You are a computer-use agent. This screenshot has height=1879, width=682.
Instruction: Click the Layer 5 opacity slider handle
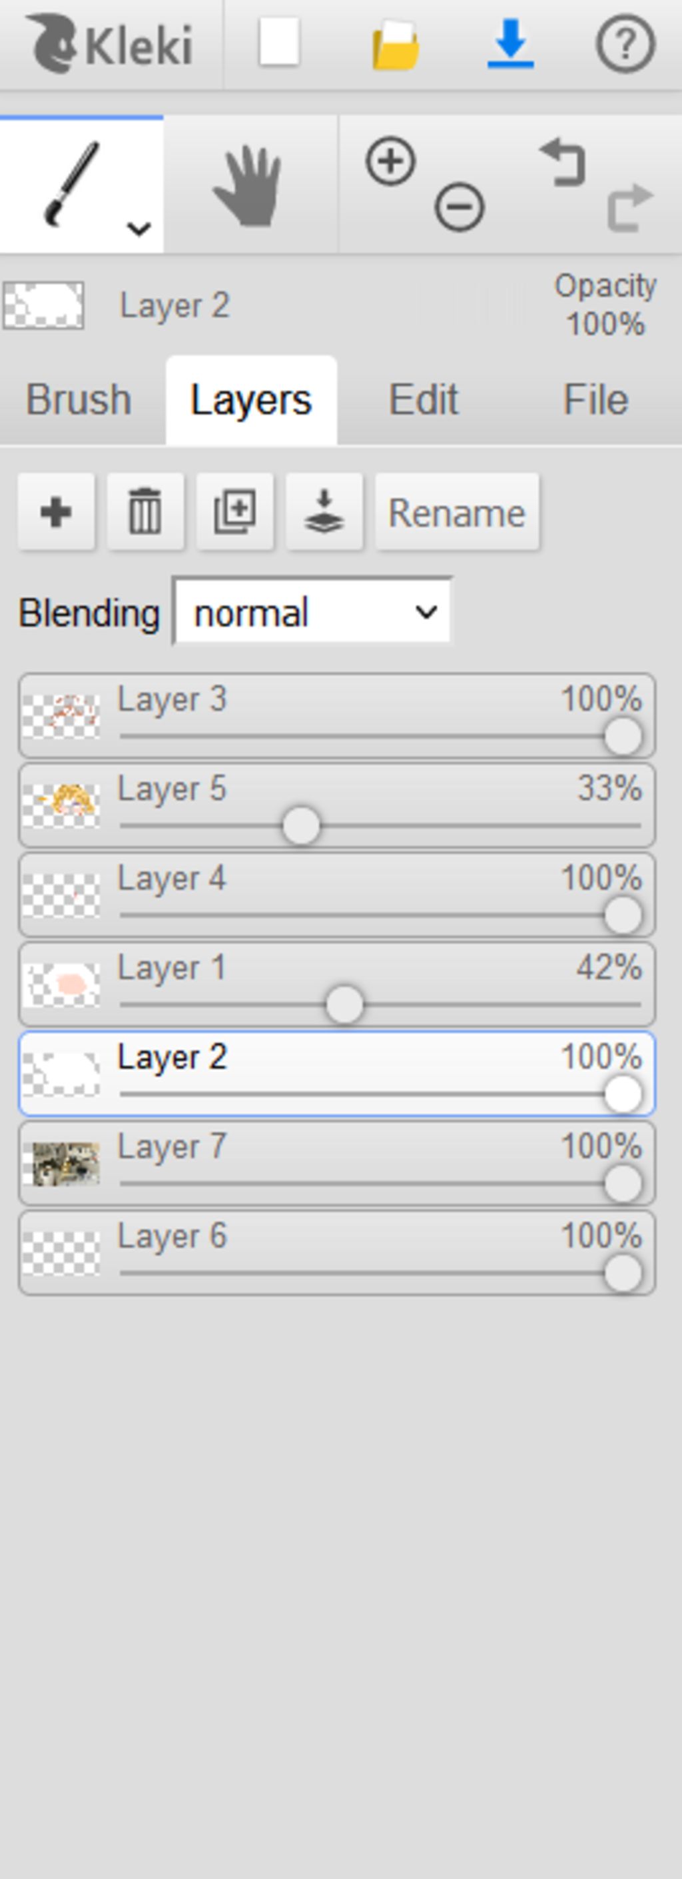(300, 826)
